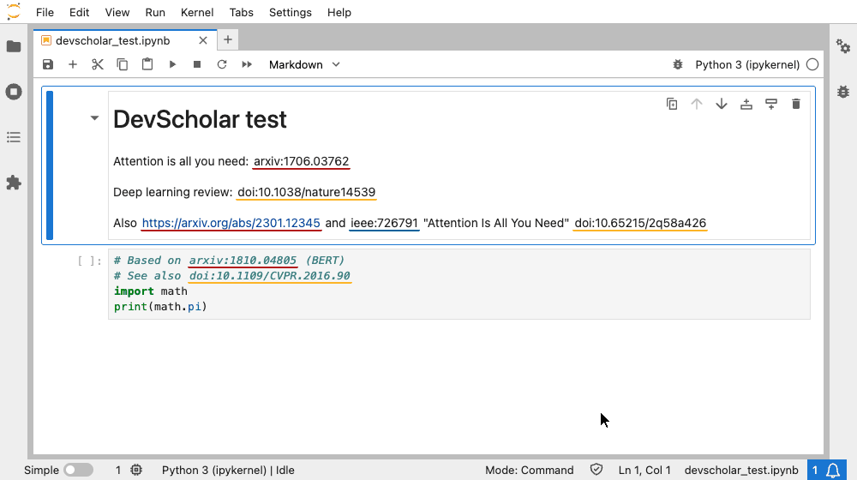
Task: Insert a cell above from the cell toolbar
Action: [x=746, y=104]
